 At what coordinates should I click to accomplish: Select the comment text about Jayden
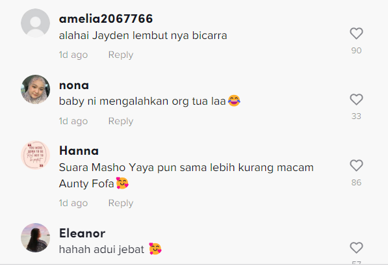pyautogui.click(x=143, y=35)
